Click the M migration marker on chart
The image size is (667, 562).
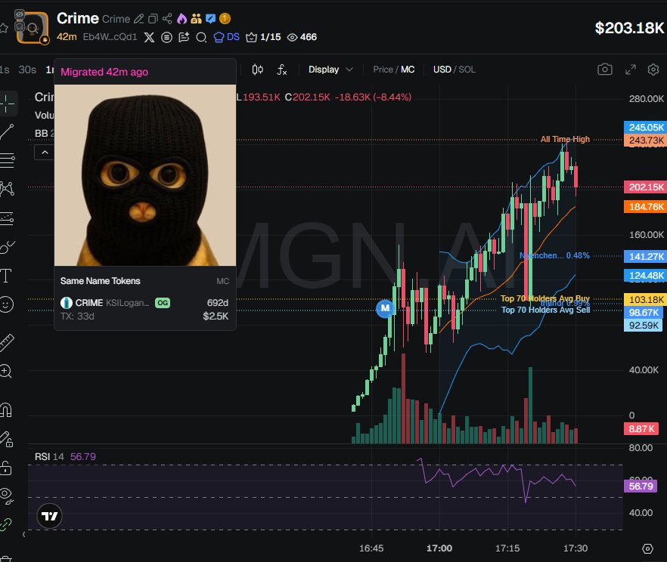pos(385,308)
